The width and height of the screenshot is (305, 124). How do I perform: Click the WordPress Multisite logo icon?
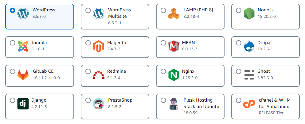(x=98, y=14)
